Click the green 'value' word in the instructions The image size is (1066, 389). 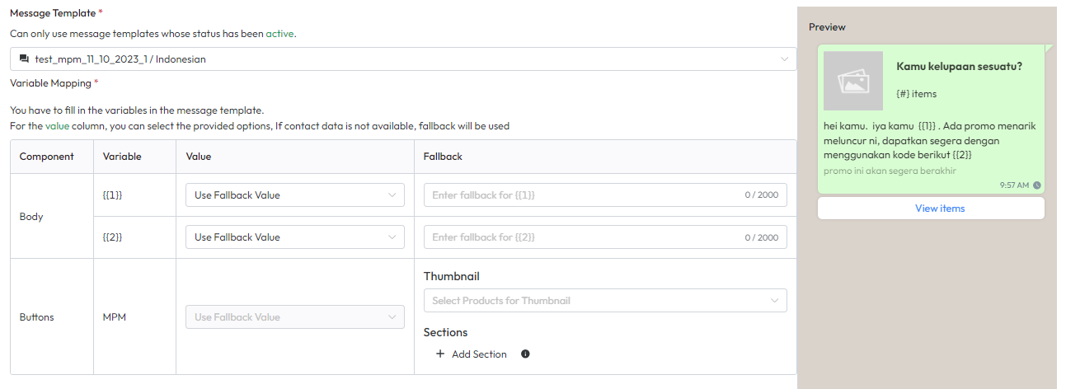[57, 126]
